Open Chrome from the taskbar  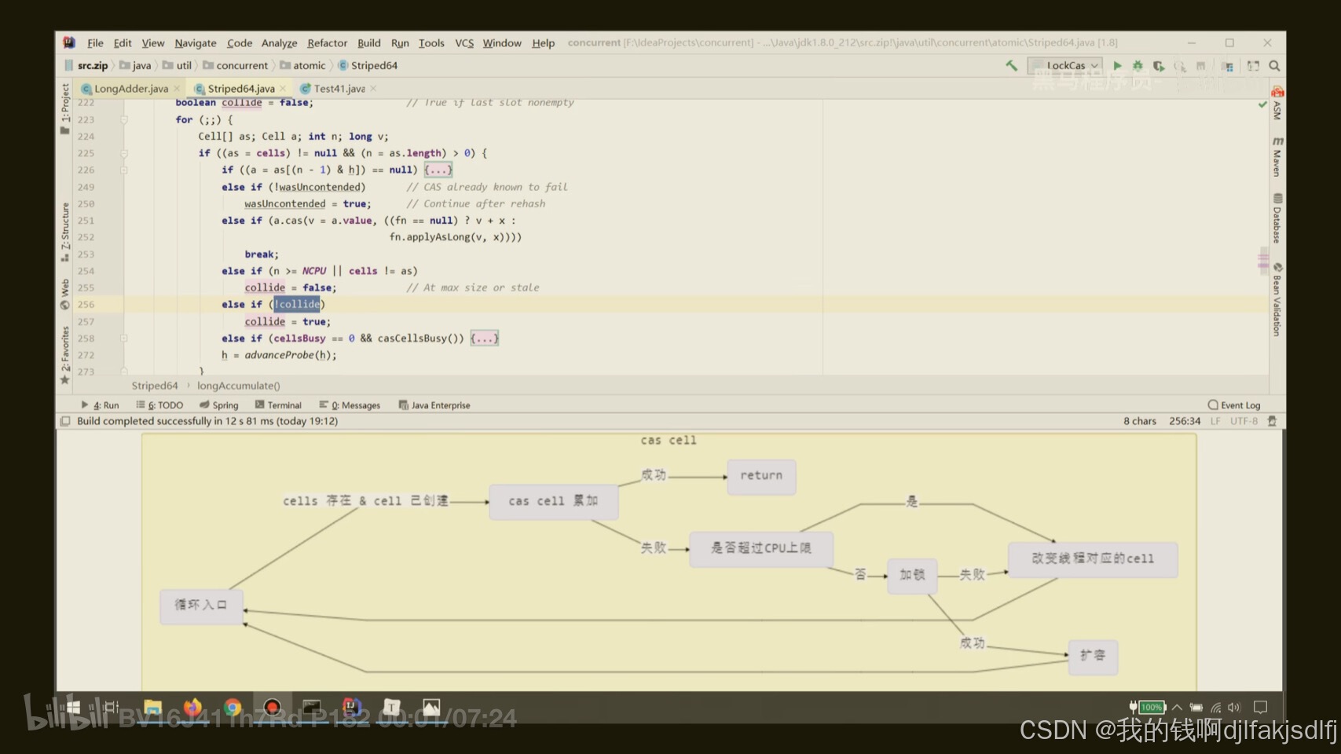pyautogui.click(x=232, y=705)
